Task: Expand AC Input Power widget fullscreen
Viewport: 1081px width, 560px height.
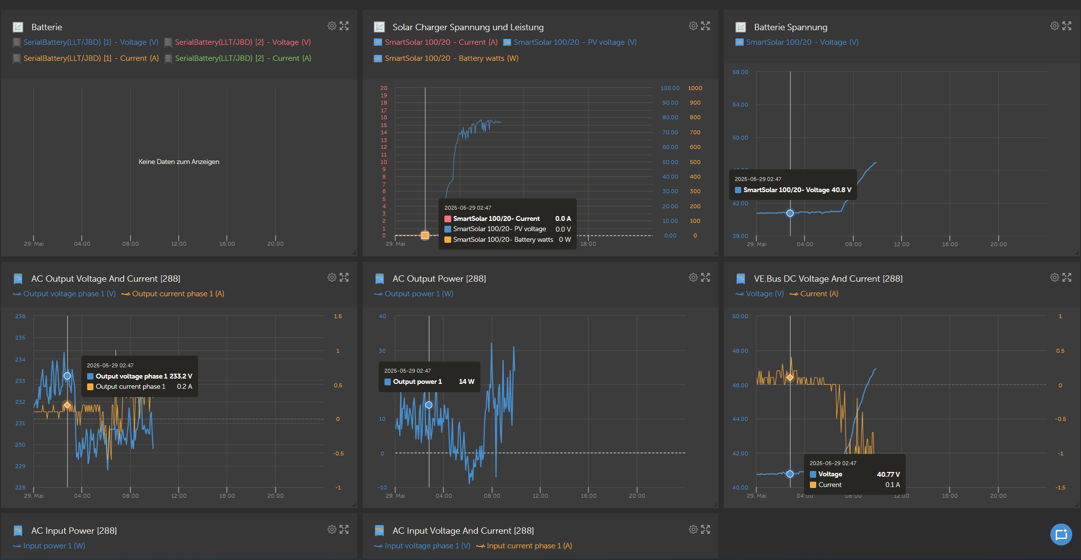Action: click(x=344, y=529)
